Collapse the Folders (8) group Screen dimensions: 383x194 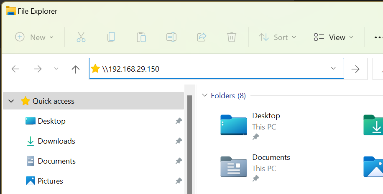tap(205, 95)
